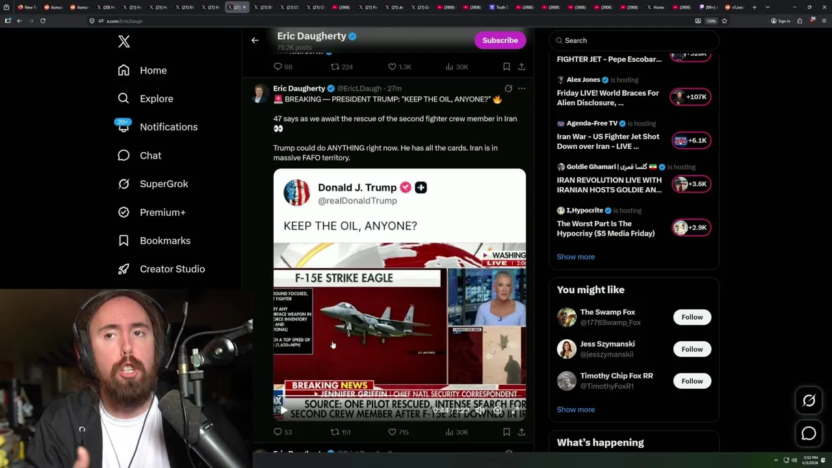Follow The Swamp Fox
The width and height of the screenshot is (832, 468).
pyautogui.click(x=692, y=317)
